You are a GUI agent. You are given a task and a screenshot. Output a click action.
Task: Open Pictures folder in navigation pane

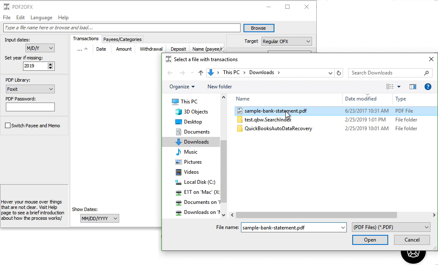(192, 162)
